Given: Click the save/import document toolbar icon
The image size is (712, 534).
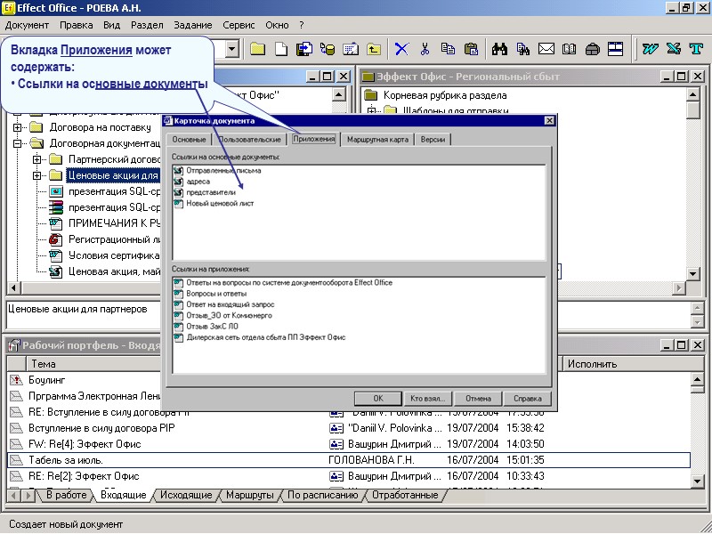Looking at the screenshot, I should pyautogui.click(x=304, y=49).
